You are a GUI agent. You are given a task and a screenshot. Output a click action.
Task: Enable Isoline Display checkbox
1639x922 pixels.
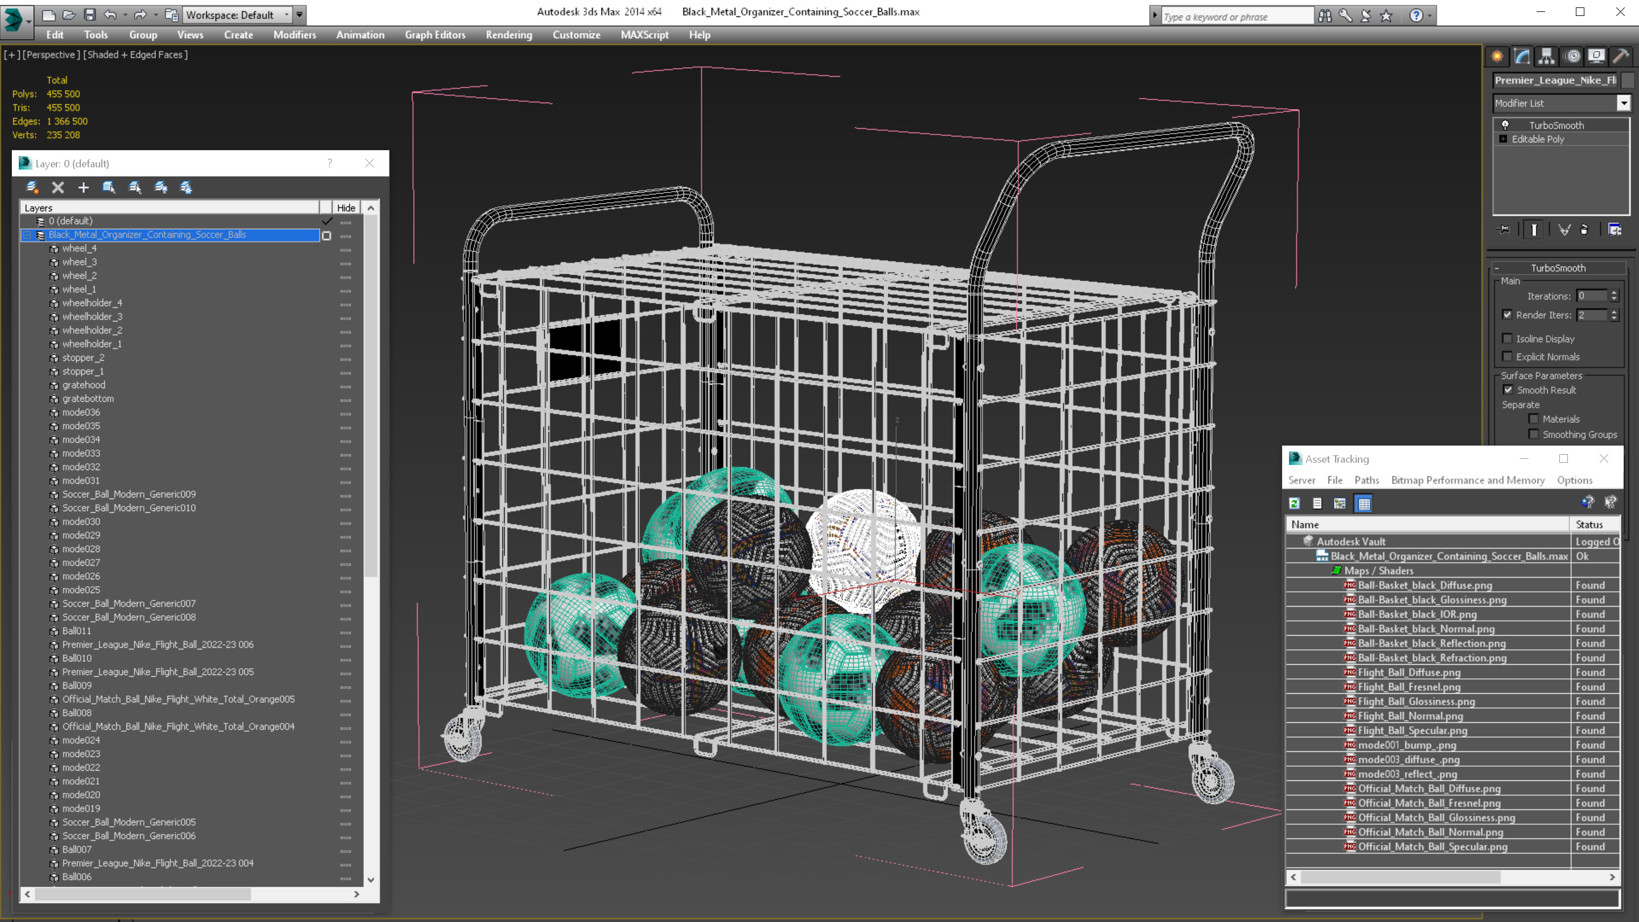(x=1508, y=339)
